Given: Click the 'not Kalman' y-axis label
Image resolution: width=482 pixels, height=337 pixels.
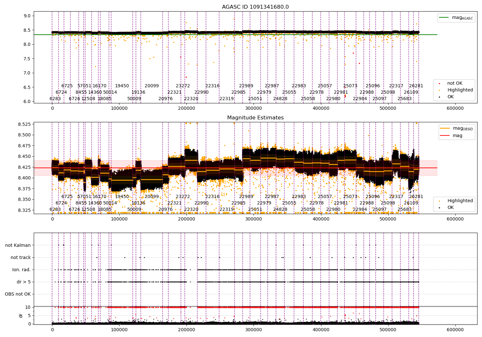Looking at the screenshot, I should [18, 245].
